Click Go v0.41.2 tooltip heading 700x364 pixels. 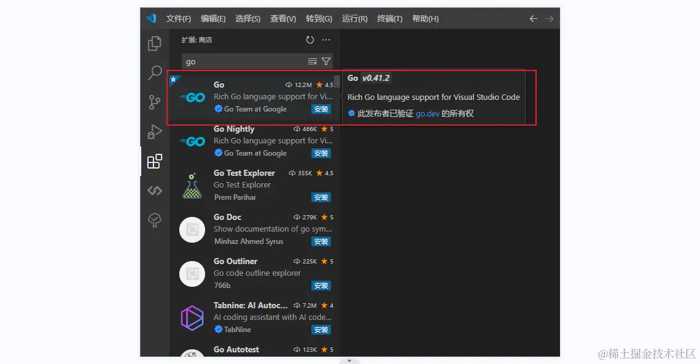[368, 78]
